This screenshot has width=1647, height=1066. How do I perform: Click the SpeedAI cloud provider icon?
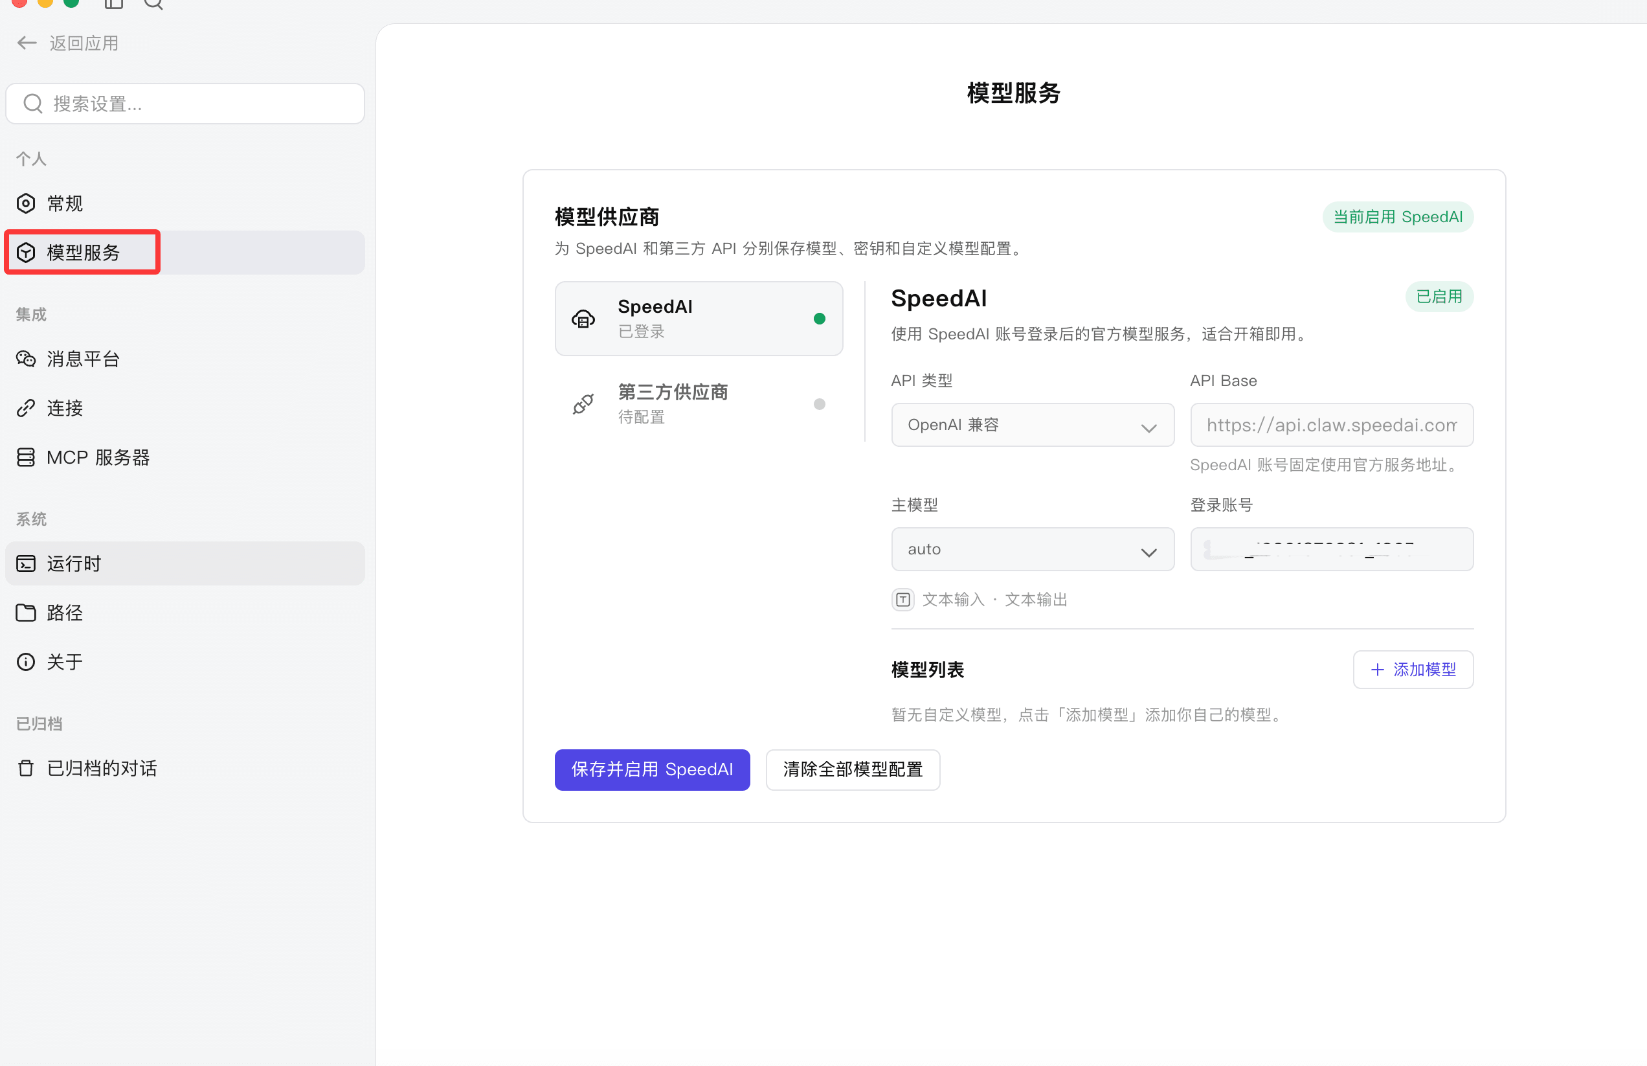coord(583,319)
